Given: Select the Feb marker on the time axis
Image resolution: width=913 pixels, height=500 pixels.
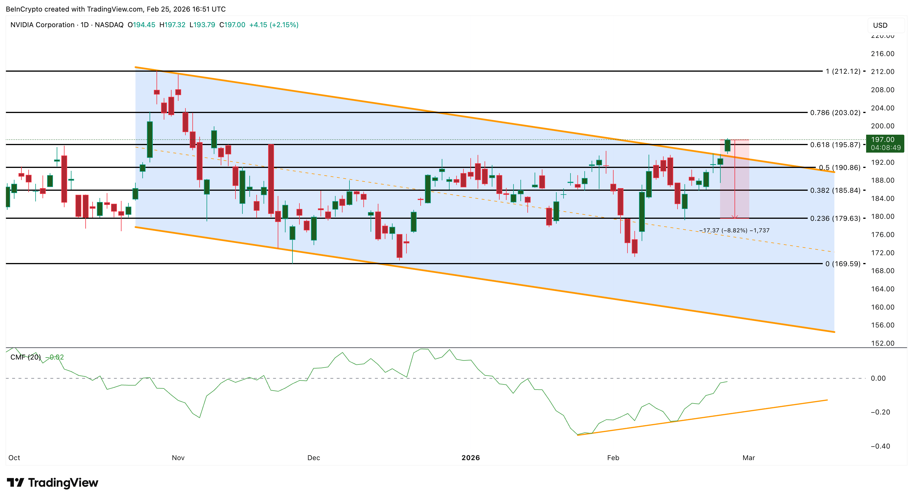Looking at the screenshot, I should click(x=613, y=458).
